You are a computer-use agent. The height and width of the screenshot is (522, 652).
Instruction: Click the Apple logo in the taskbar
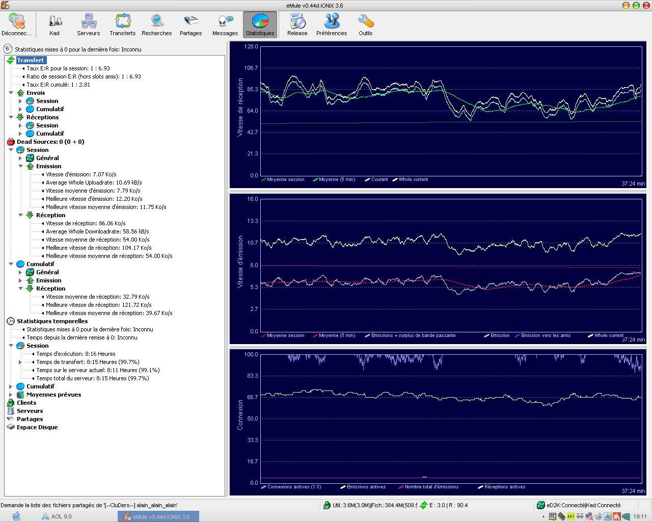(17, 516)
